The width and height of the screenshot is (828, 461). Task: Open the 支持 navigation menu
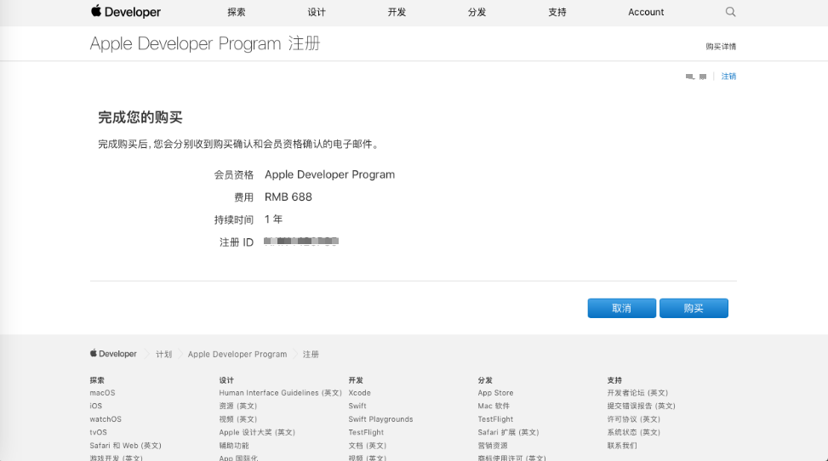tap(557, 12)
